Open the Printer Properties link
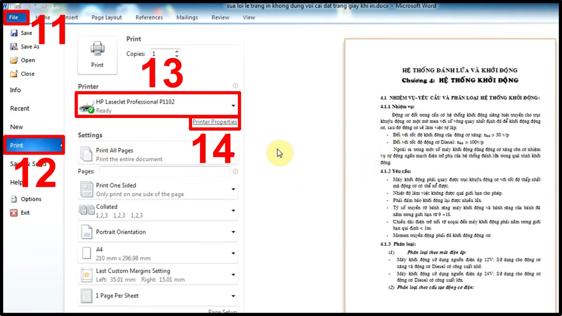This screenshot has width=562, height=316. (215, 122)
